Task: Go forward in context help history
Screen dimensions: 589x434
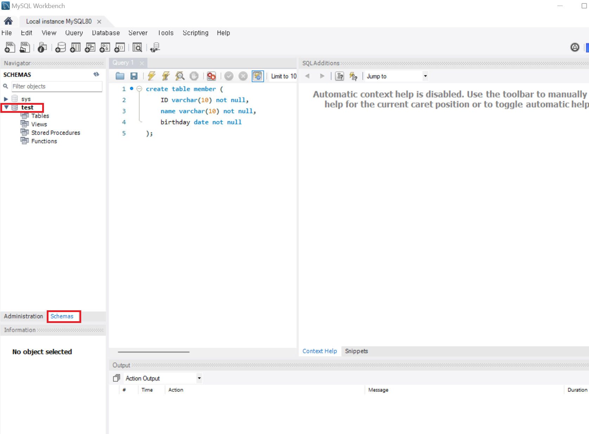Action: click(x=322, y=76)
